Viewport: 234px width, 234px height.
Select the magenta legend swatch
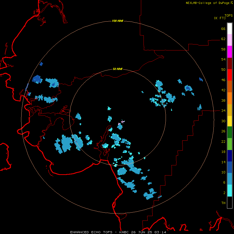click(x=230, y=52)
